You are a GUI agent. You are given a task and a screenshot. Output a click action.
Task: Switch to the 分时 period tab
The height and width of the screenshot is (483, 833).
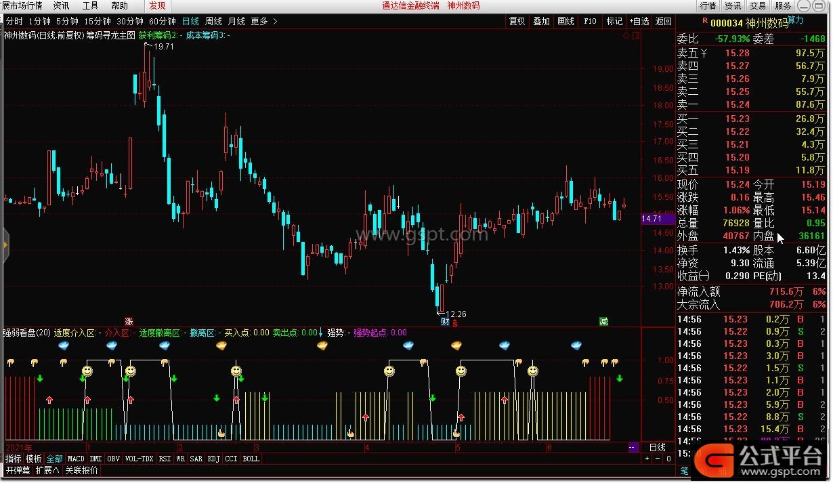pos(14,22)
